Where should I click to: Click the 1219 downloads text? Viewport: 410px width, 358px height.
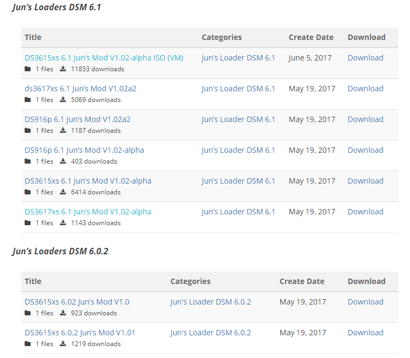click(96, 344)
